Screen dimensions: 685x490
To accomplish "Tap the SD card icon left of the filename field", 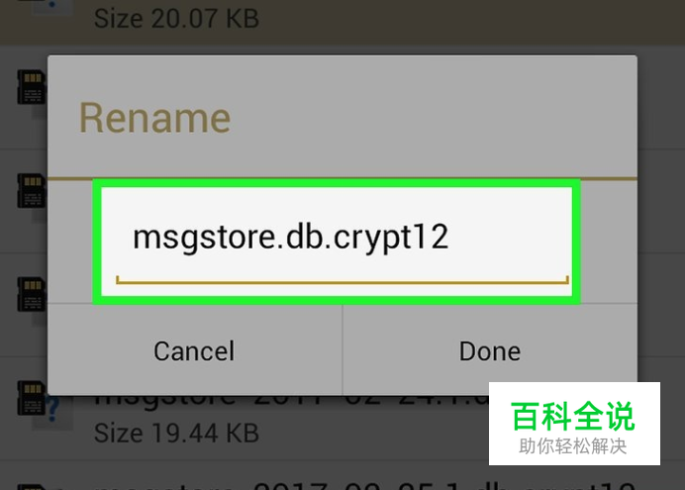I will coord(32,190).
